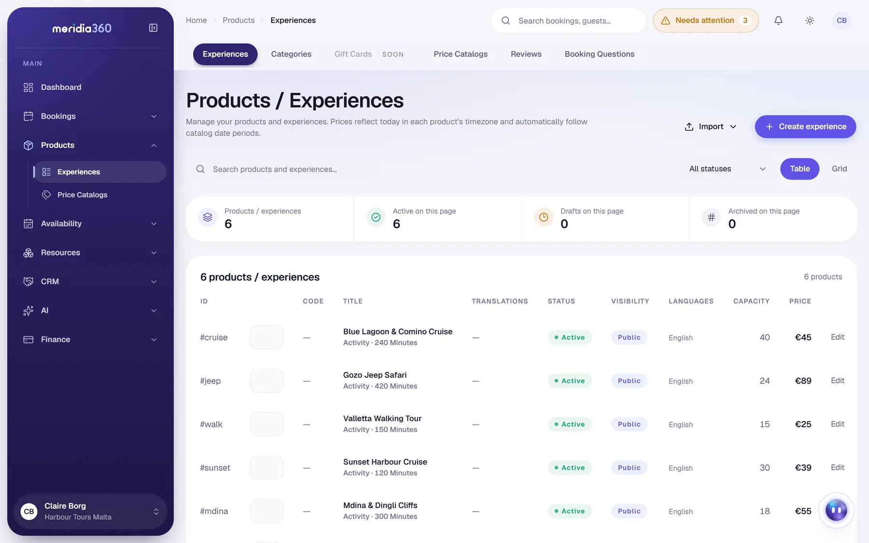The image size is (869, 543).
Task: Go to Home breadcrumb
Action: tap(196, 20)
